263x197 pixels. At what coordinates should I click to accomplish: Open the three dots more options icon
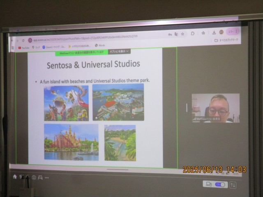pyautogui.click(x=47, y=178)
